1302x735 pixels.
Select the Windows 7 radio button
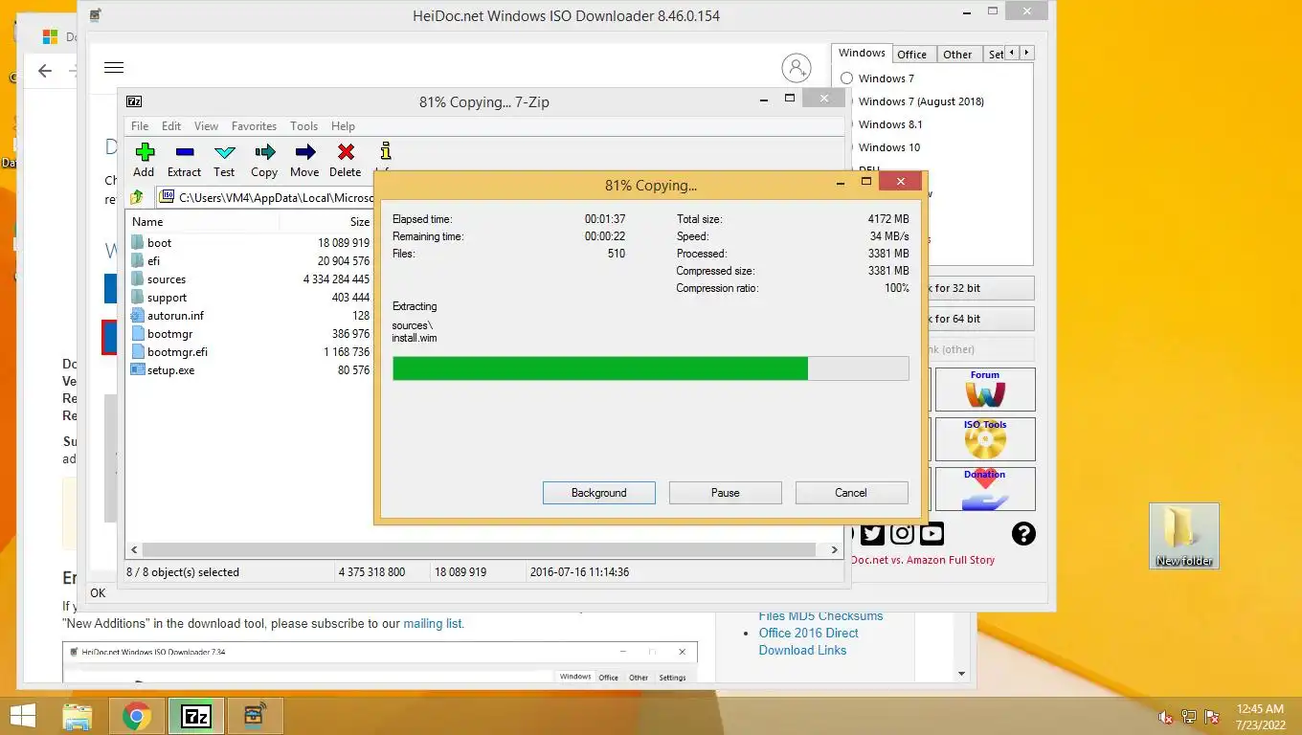(846, 78)
